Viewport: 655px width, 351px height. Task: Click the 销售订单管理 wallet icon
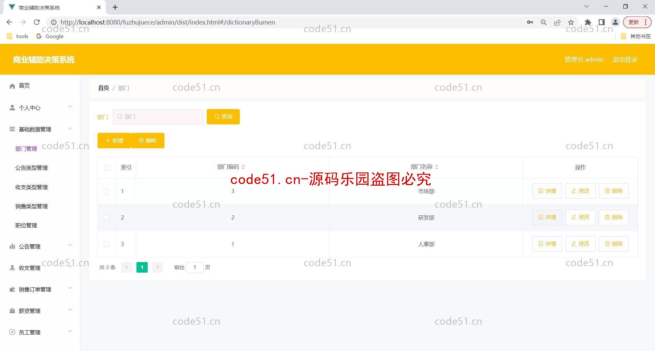(12, 289)
